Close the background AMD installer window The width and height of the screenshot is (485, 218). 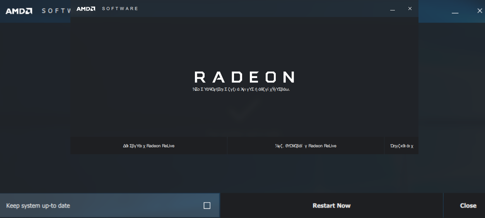(480, 11)
